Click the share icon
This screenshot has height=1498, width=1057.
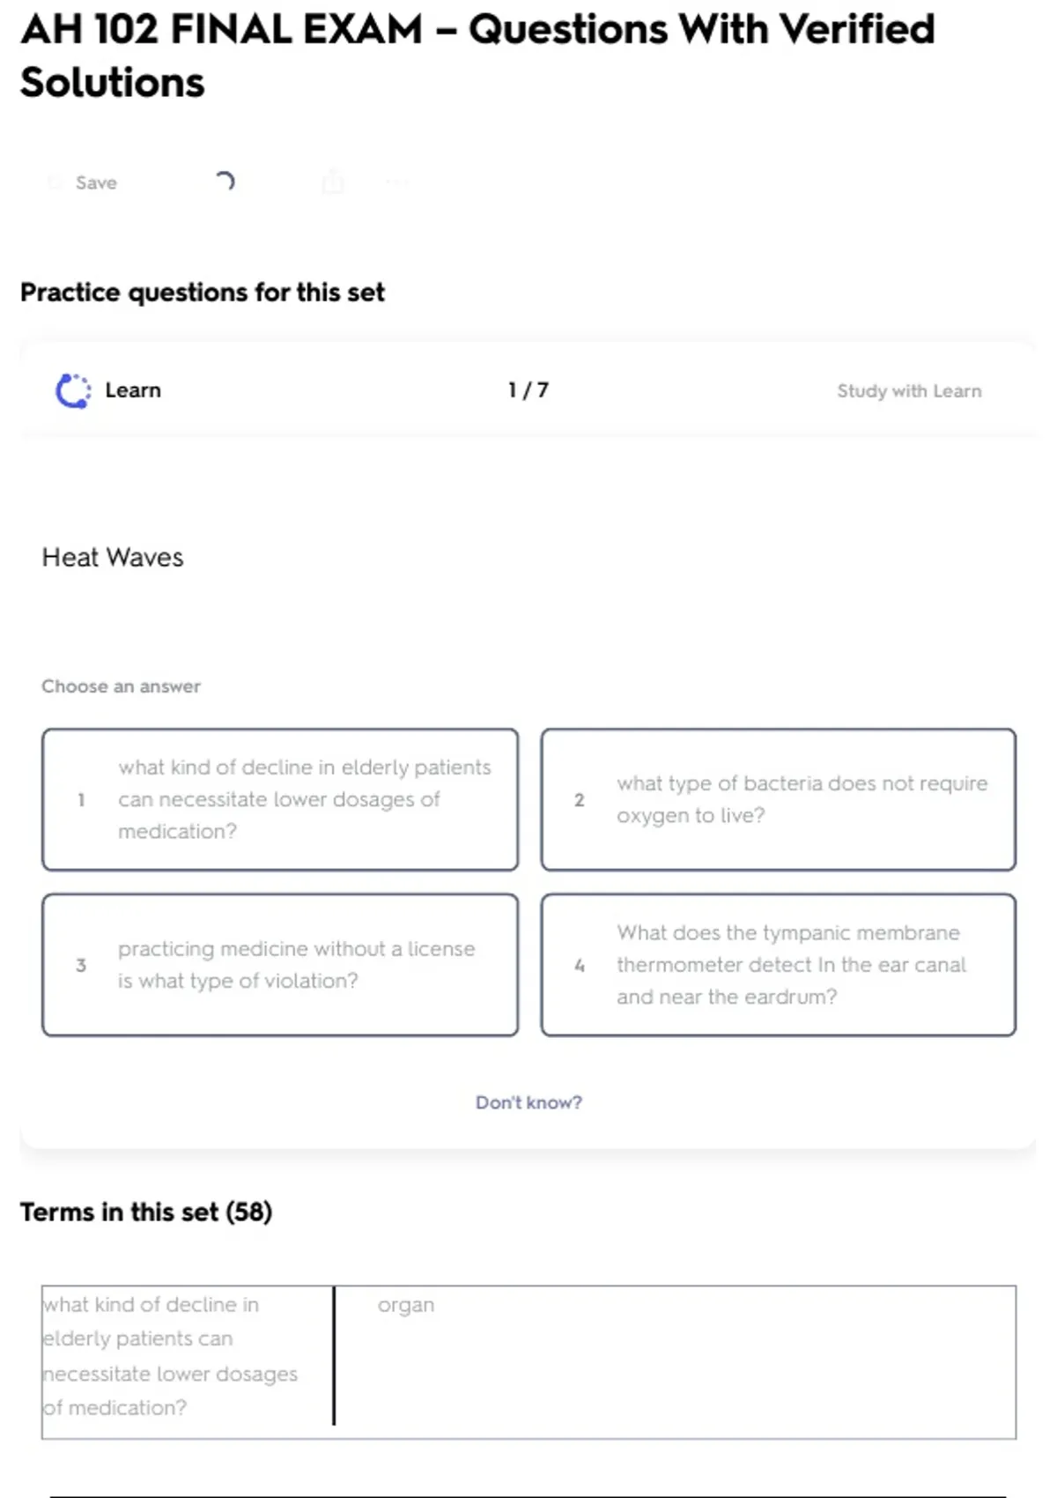(x=333, y=182)
